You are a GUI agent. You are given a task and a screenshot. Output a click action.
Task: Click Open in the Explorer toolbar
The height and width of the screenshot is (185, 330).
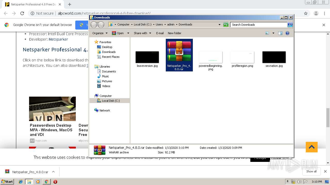[x=118, y=33]
